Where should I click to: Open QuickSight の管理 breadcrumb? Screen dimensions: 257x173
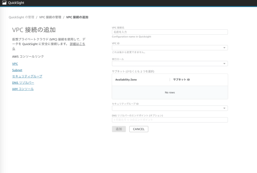[x=21, y=17]
